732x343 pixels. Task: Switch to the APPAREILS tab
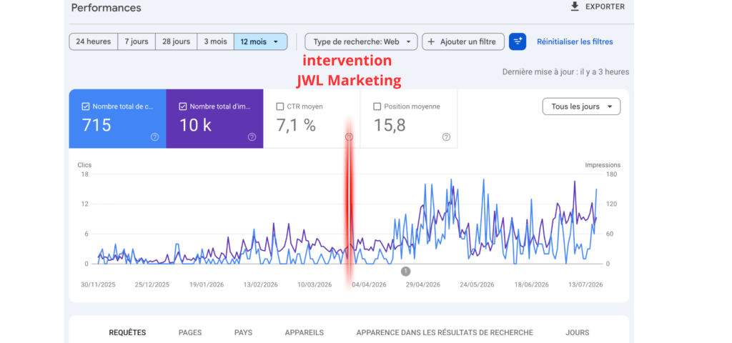point(304,333)
